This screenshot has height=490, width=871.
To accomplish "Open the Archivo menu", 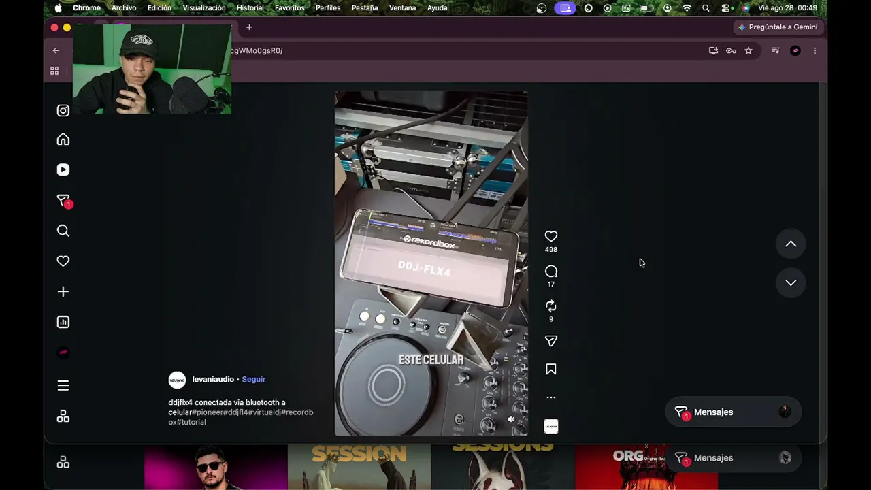I will [124, 8].
